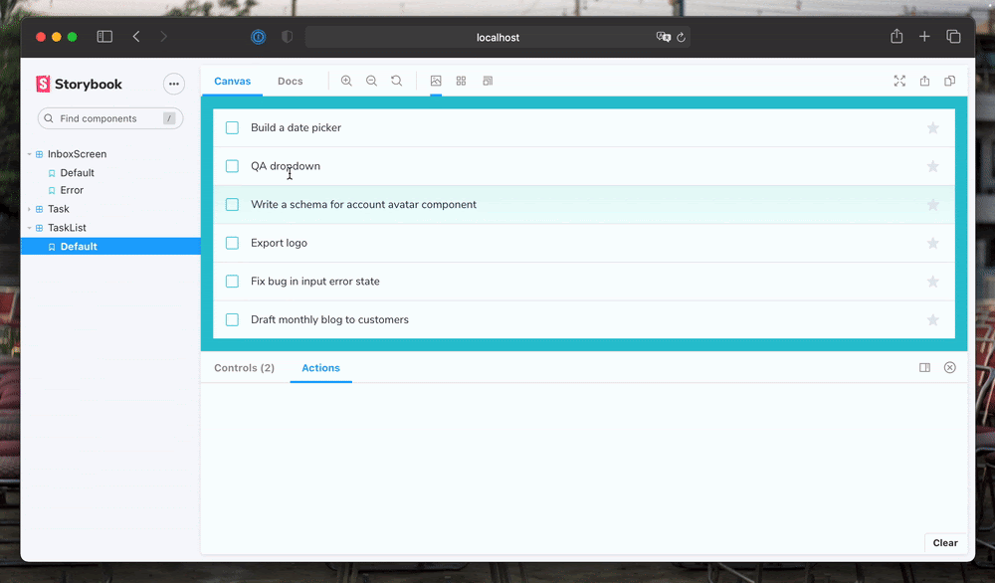Check the 'Build a date picker' checkbox
The height and width of the screenshot is (583, 995).
232,128
